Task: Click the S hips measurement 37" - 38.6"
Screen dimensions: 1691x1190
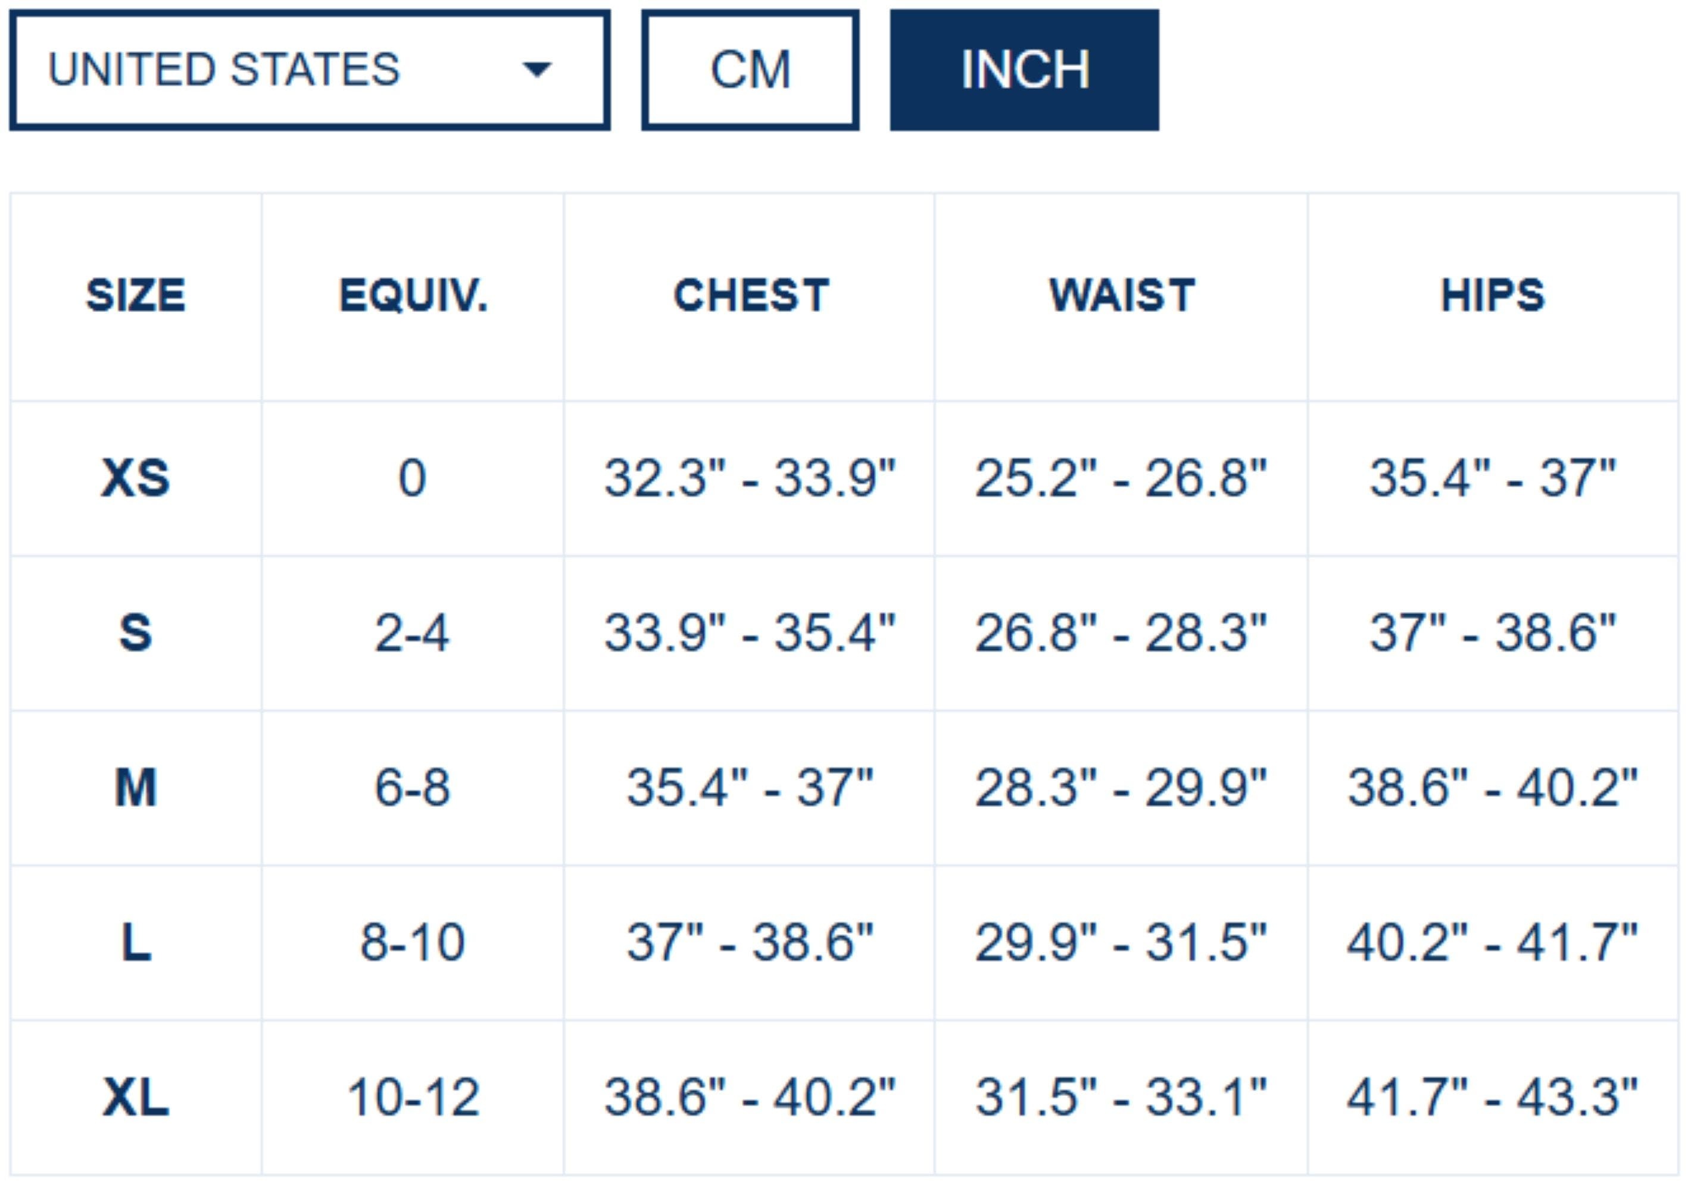Action: [1492, 633]
